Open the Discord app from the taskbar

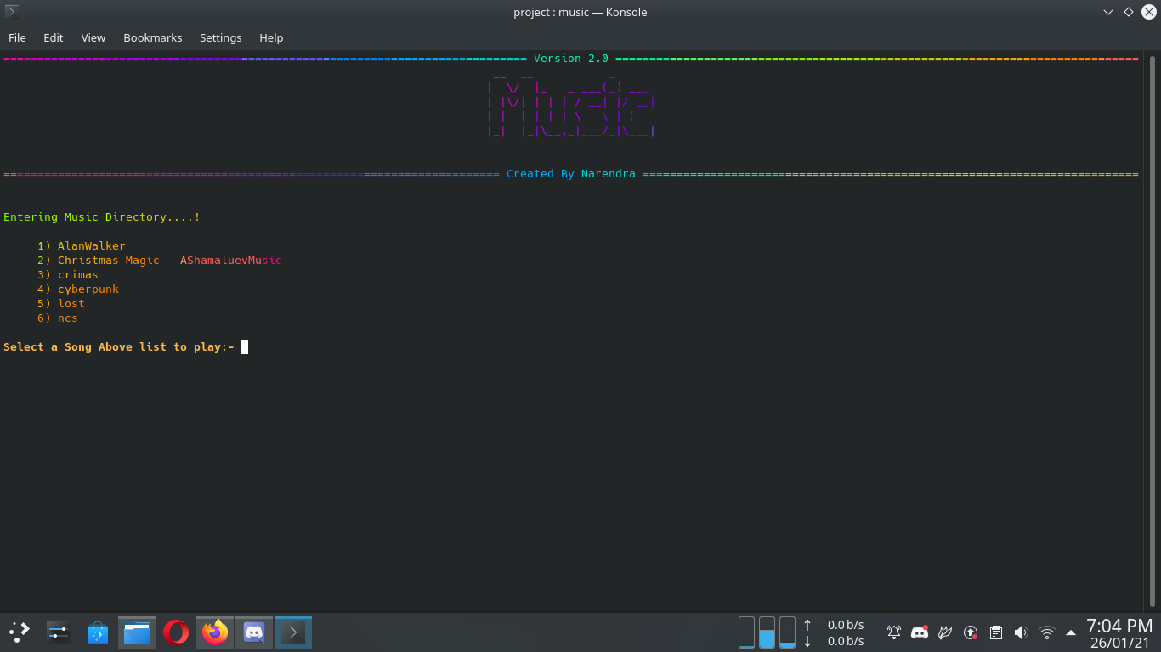coord(253,632)
